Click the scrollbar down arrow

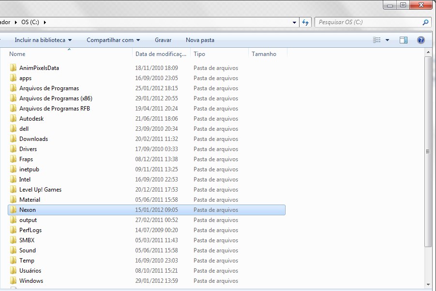[x=428, y=284]
